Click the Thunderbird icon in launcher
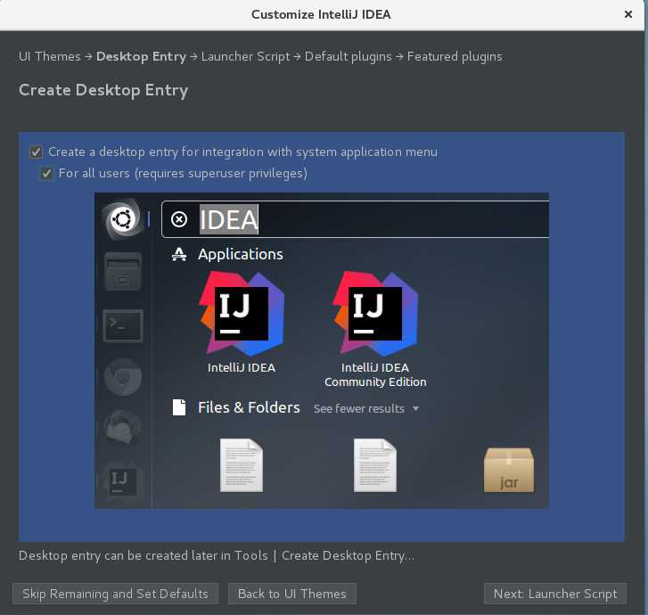Image resolution: width=648 pixels, height=615 pixels. (123, 428)
